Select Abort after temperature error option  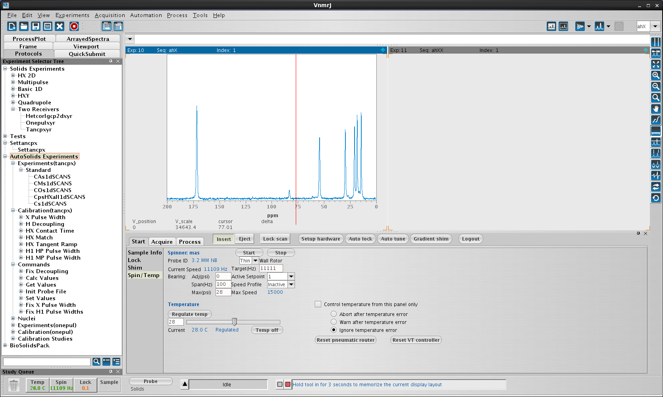point(334,314)
